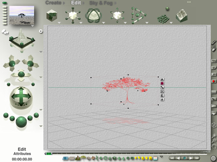Switch to the Sky & Fog palette
This screenshot has width=217, height=162.
101,3
